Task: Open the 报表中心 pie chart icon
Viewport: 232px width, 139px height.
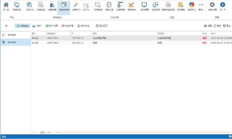Action: tap(191, 6)
